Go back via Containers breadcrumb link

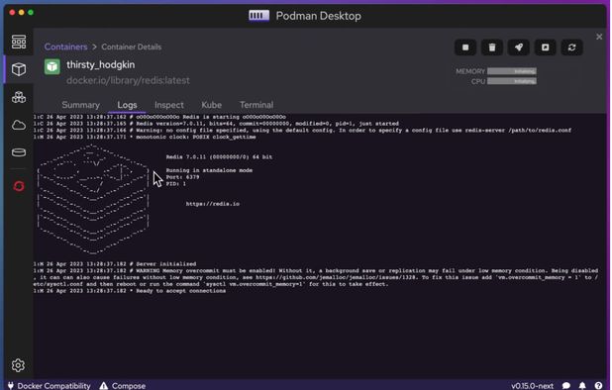pyautogui.click(x=66, y=47)
